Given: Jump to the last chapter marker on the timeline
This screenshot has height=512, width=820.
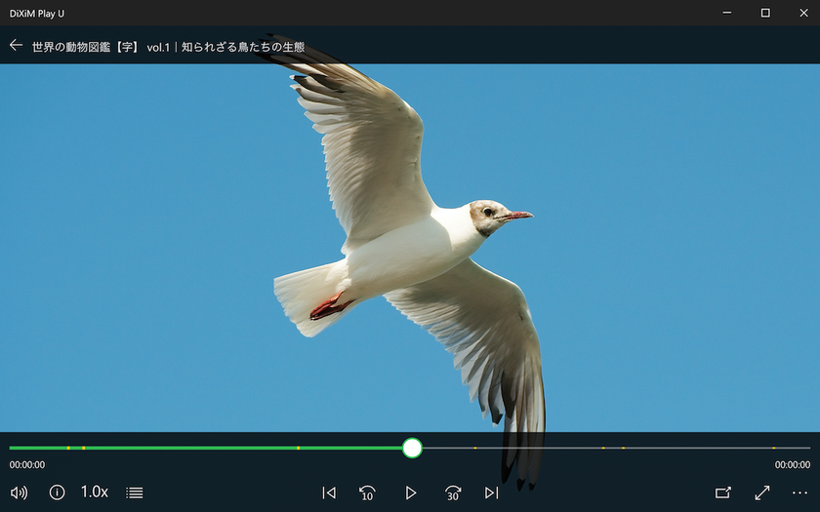Looking at the screenshot, I should [x=773, y=449].
